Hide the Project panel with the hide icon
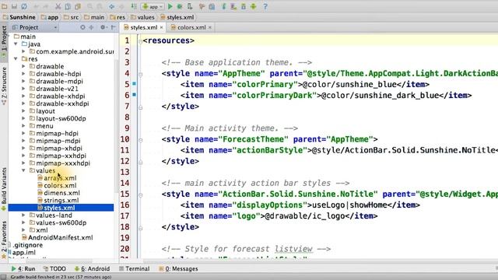The width and height of the screenshot is (498, 280). point(113,27)
